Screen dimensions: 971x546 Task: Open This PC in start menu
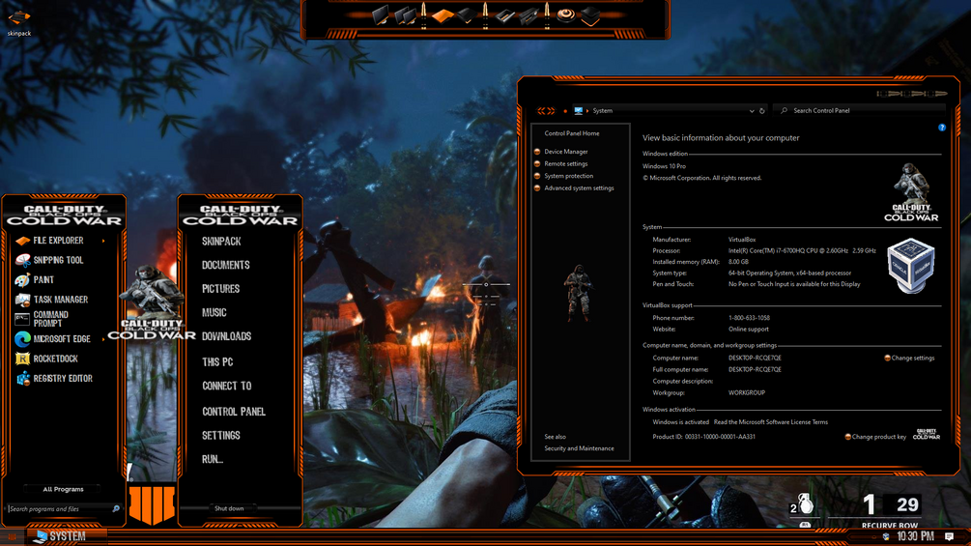[217, 361]
